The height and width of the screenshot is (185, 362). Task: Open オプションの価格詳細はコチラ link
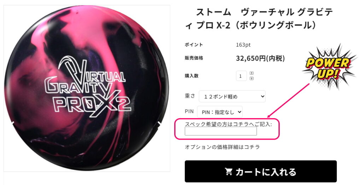tap(222, 147)
